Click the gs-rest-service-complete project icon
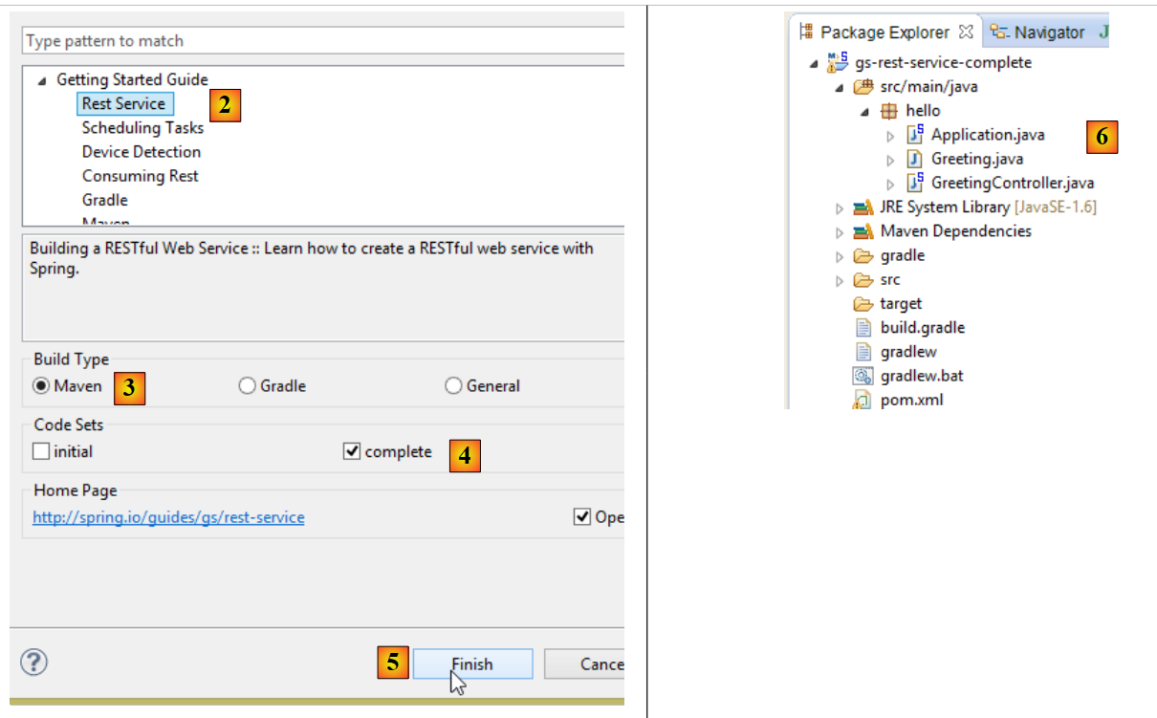The image size is (1157, 718). 838,62
